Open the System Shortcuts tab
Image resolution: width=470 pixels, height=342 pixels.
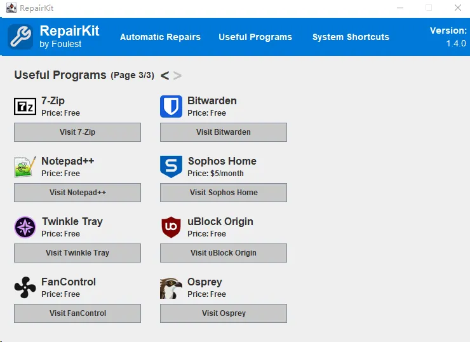(x=351, y=37)
